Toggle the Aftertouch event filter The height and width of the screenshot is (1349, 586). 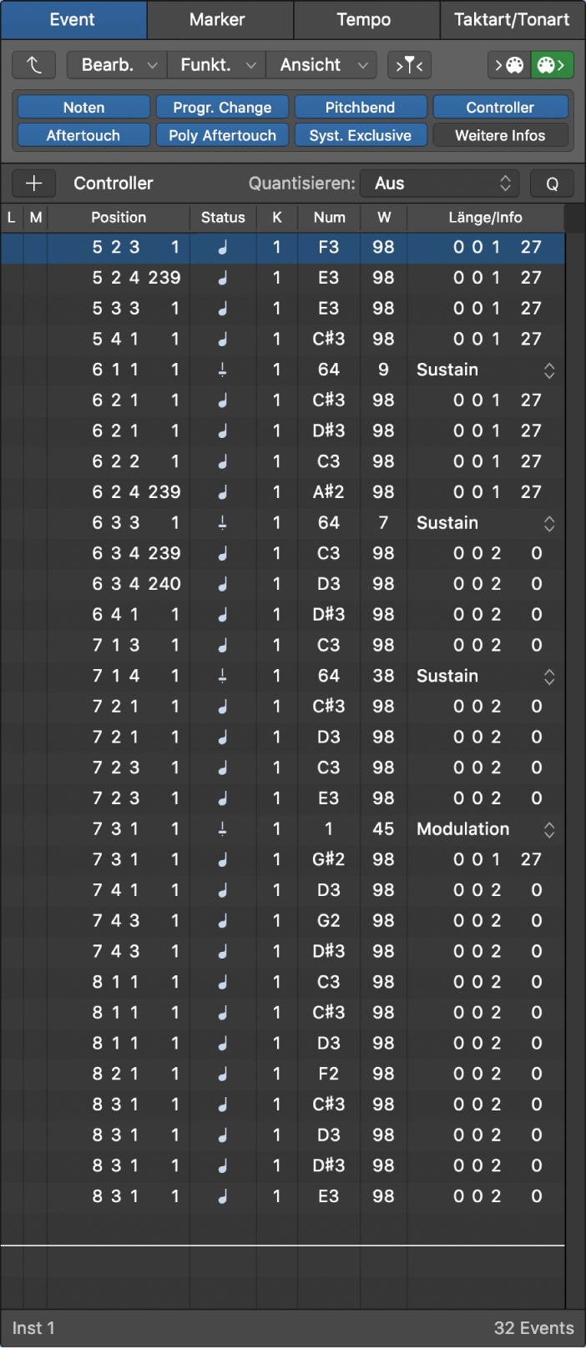[83, 135]
